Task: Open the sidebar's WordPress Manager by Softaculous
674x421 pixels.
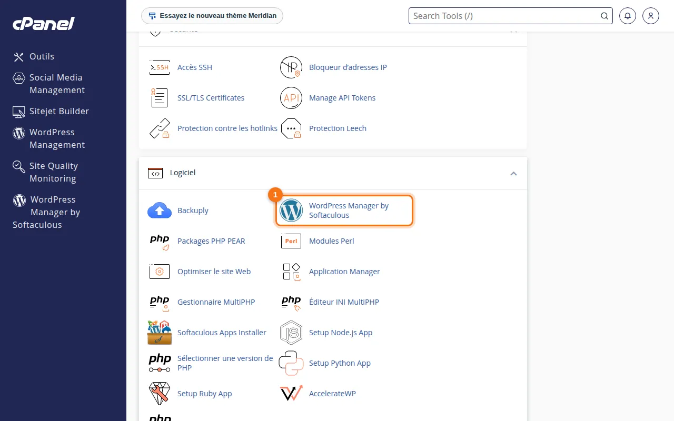Action: click(46, 212)
